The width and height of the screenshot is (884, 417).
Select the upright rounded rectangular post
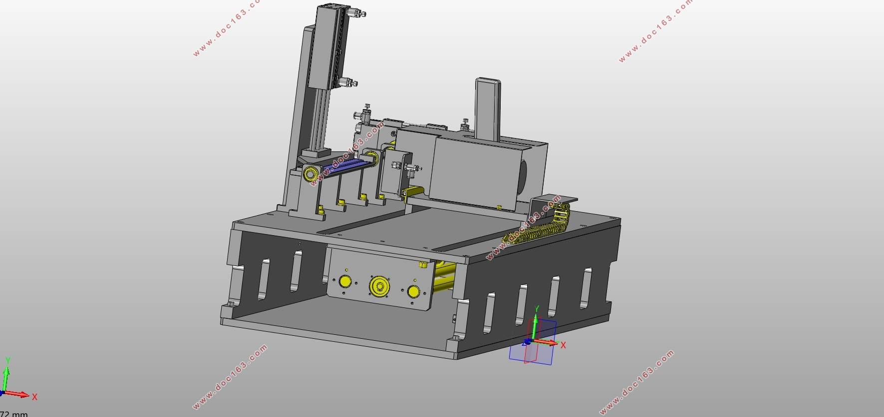pyautogui.click(x=488, y=109)
